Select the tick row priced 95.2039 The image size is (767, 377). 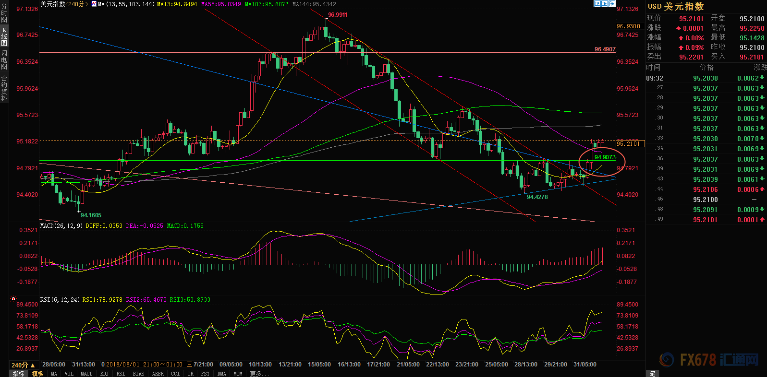click(x=706, y=179)
